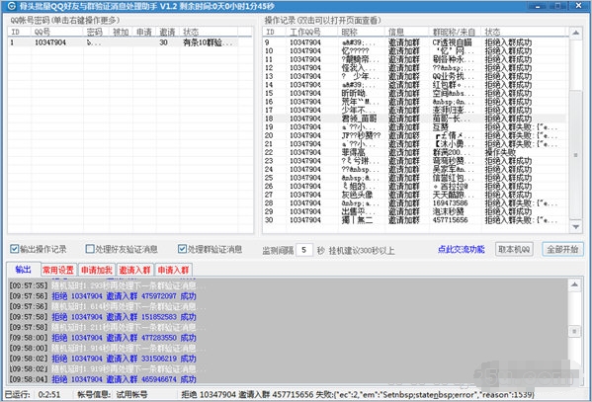Click the 被加 column header

coord(121,32)
